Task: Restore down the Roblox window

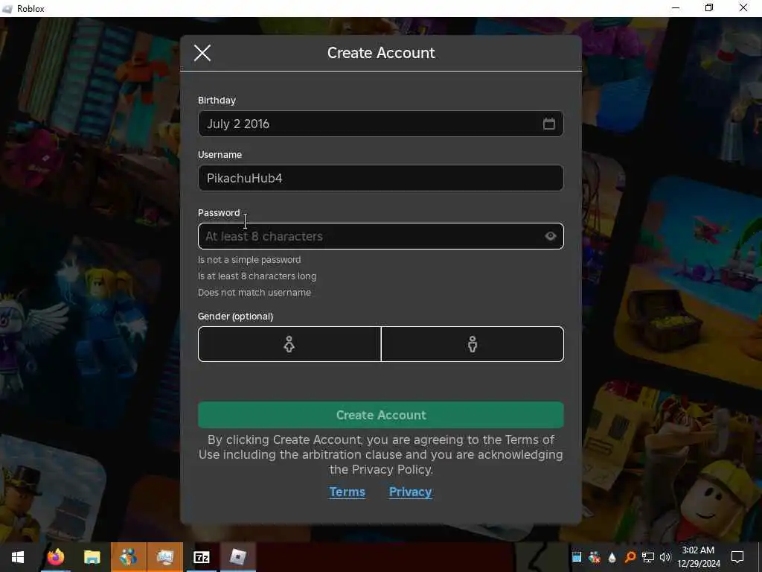Action: coord(709,7)
